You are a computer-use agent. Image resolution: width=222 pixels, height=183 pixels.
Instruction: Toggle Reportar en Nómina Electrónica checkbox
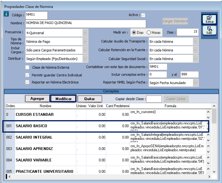click(27, 82)
